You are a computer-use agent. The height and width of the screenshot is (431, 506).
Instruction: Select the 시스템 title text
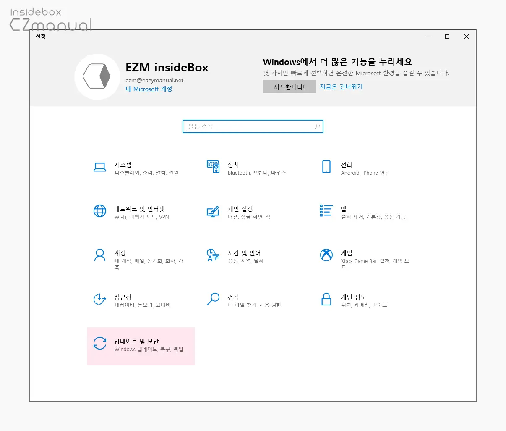(x=123, y=165)
